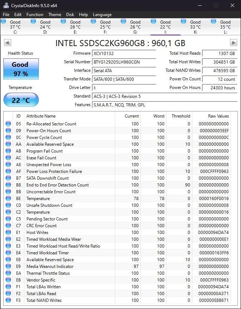This screenshot has height=309, width=241.
Task: Click the Raw Values column header
Action: tap(218, 116)
